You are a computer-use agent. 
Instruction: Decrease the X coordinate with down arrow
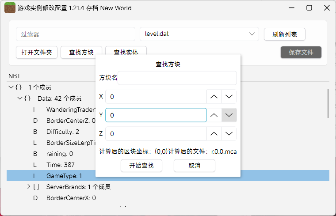point(229,96)
